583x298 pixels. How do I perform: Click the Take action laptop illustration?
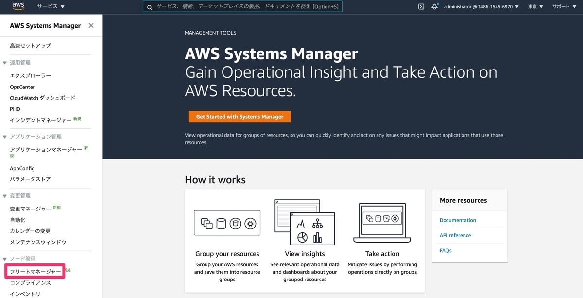[382, 223]
